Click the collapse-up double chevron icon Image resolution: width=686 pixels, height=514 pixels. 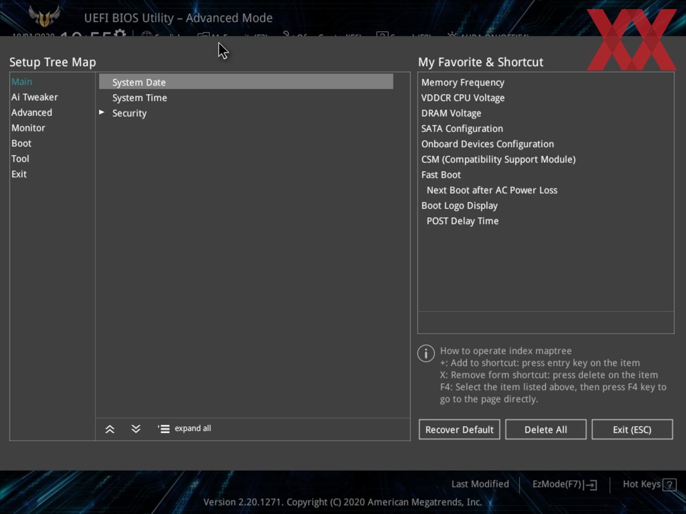coord(109,429)
